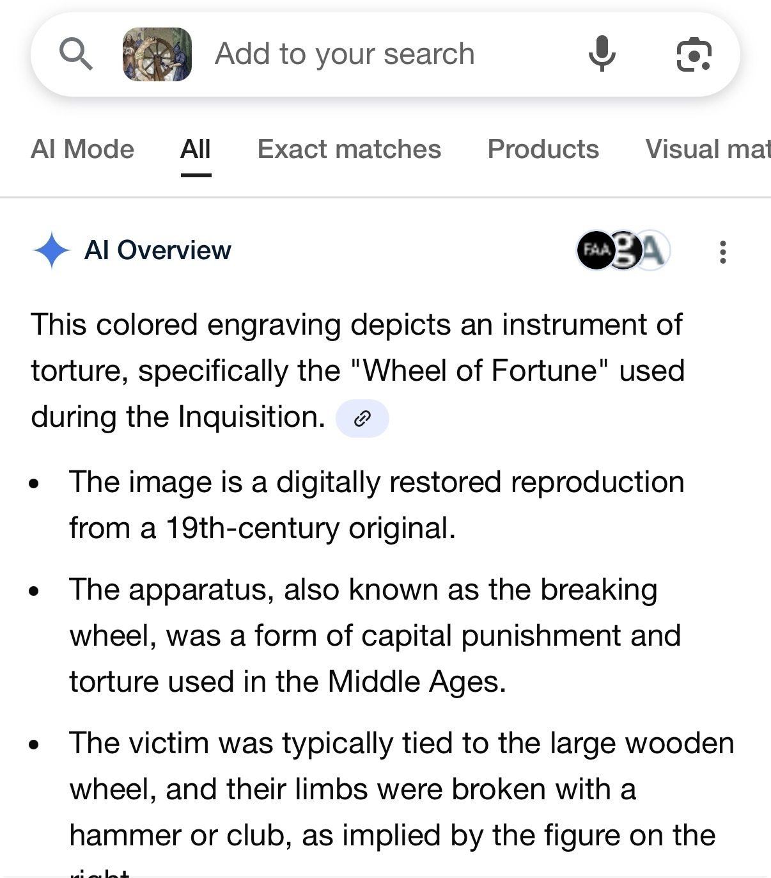Click the magnifying glass search icon

[x=76, y=54]
